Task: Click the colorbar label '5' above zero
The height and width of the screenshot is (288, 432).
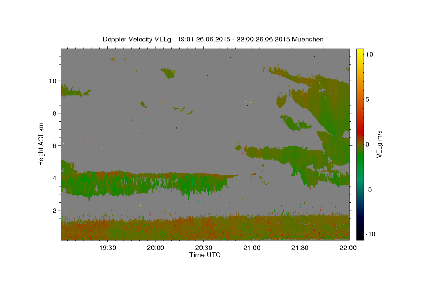Action: 368,99
